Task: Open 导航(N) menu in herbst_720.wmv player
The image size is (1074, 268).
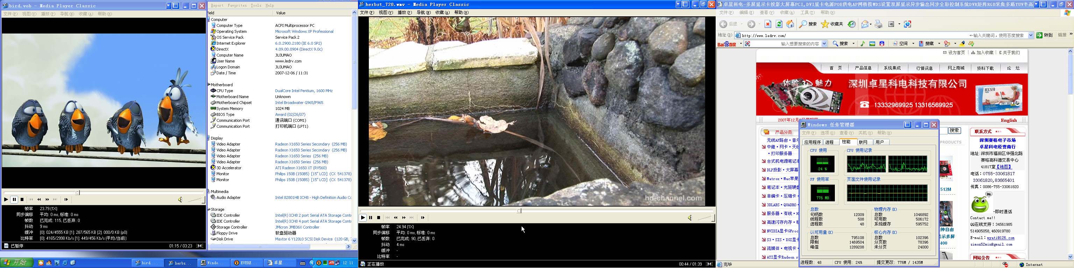Action: click(x=424, y=13)
